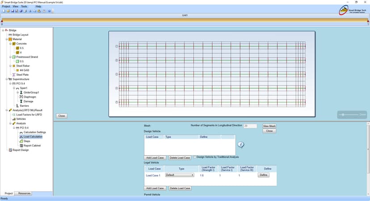The image size is (370, 201).
Task: Click the Number of Segments input field
Action: (x=250, y=126)
